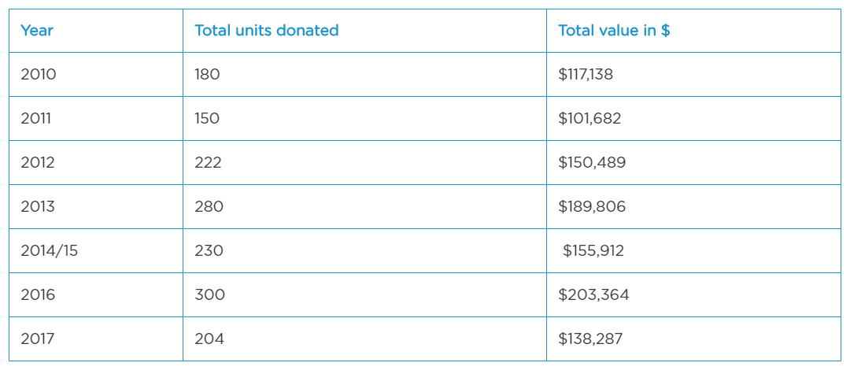
Task: Click the 222 units donated value
Action: click(x=208, y=163)
